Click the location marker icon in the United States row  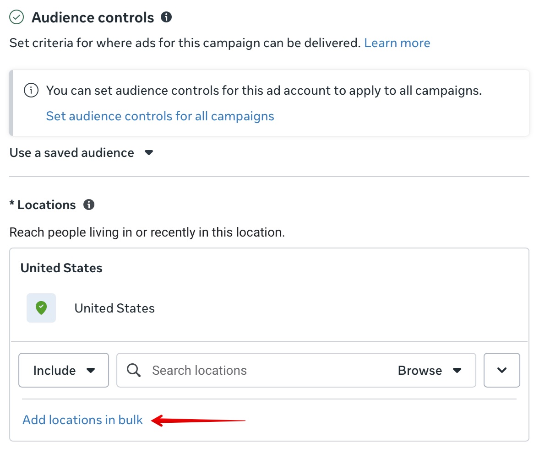click(41, 308)
